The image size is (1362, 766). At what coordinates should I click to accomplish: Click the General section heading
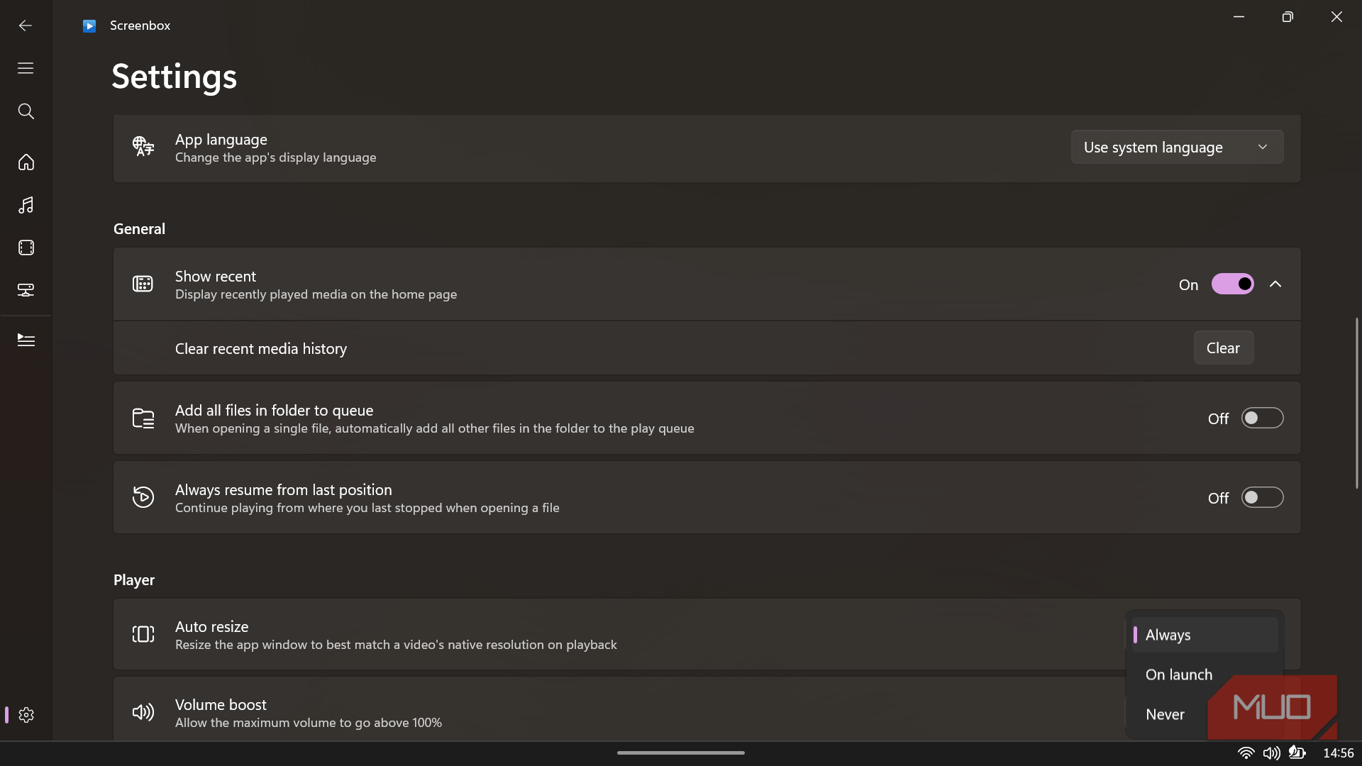click(139, 229)
